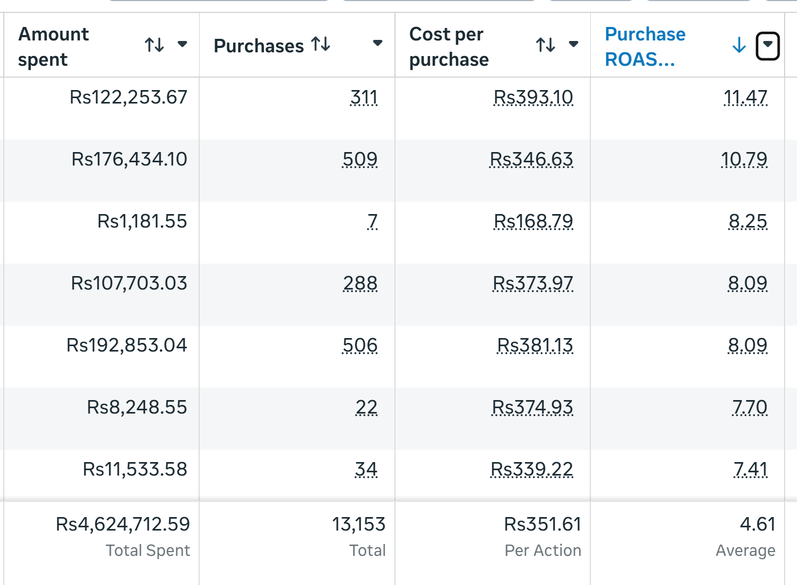Click the 11.47 ROAS value
The image size is (797, 585).
(x=745, y=98)
